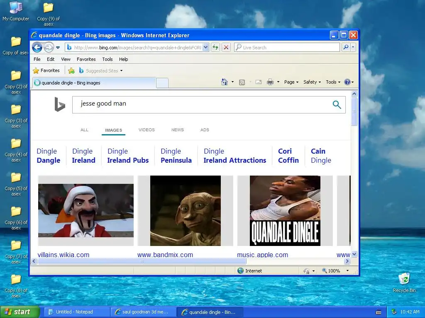
Task: Open the Help menu
Action: click(123, 59)
